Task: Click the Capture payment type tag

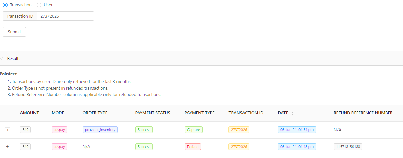Action: [194, 130]
